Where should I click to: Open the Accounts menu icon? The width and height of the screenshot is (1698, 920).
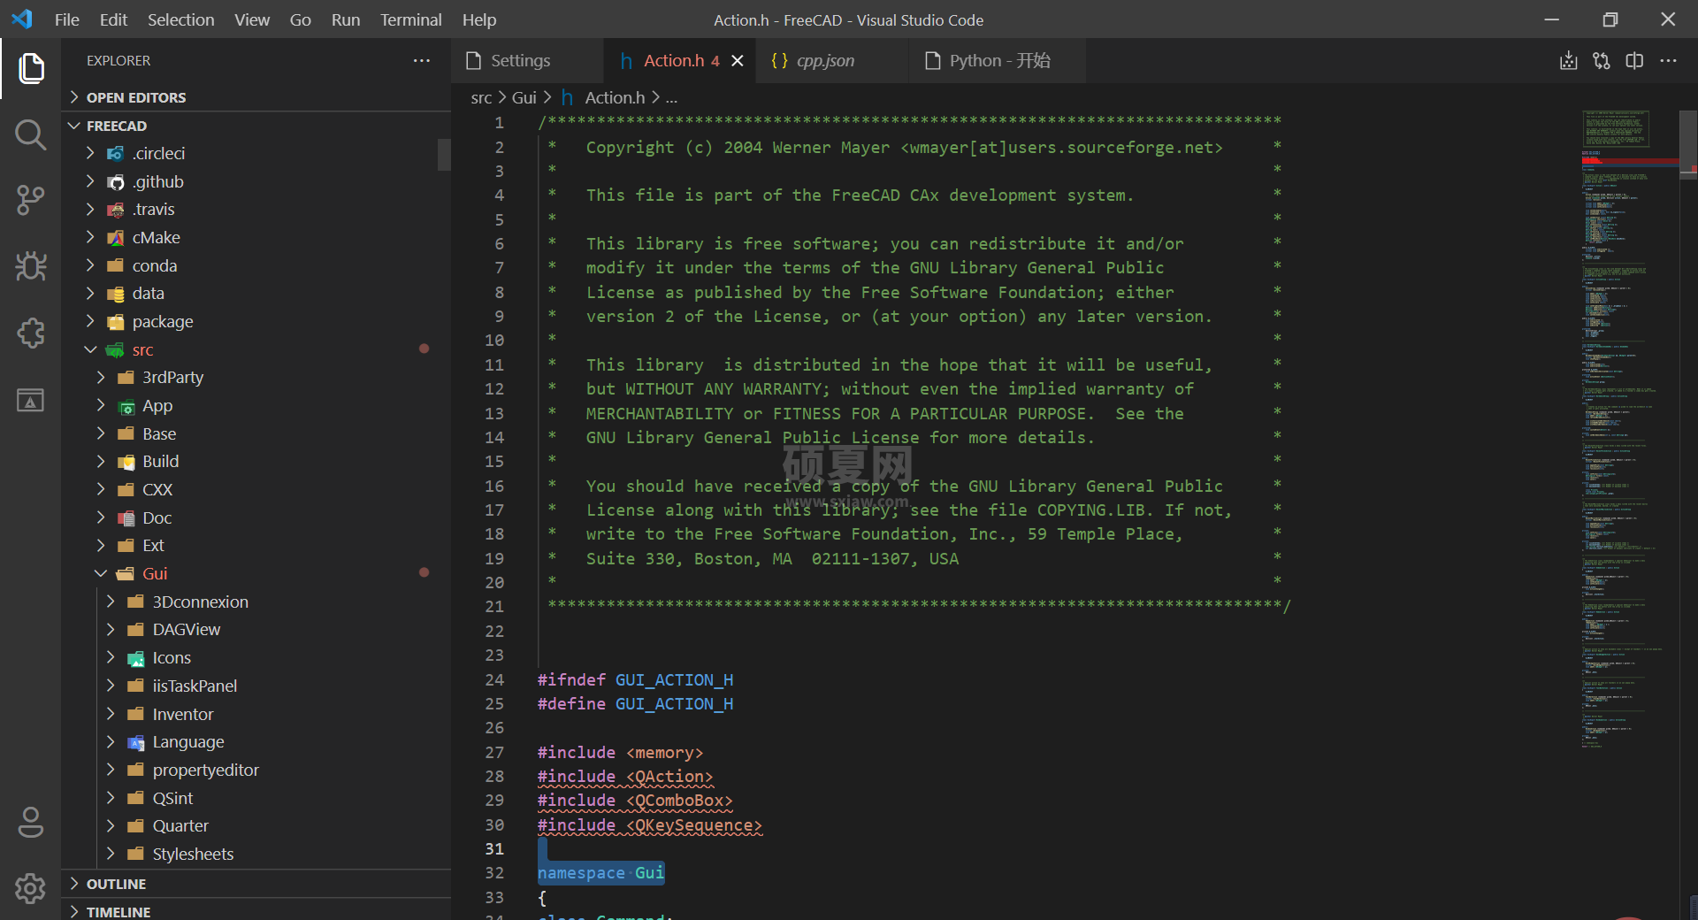click(x=31, y=822)
